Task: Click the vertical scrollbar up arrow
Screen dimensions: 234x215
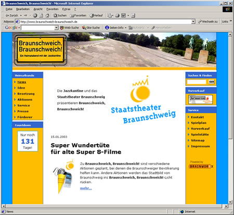Action: (x=230, y=34)
